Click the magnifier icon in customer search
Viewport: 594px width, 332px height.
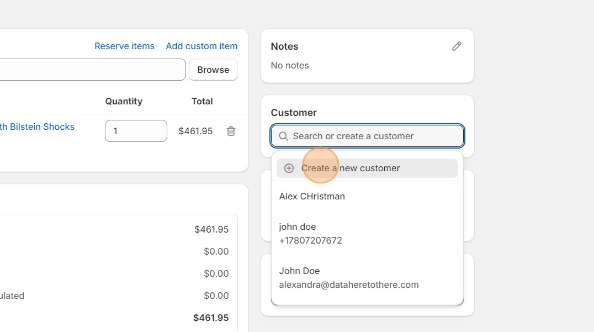pyautogui.click(x=283, y=136)
